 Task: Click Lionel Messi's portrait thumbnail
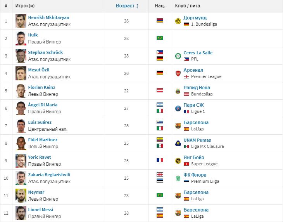(x=21, y=213)
